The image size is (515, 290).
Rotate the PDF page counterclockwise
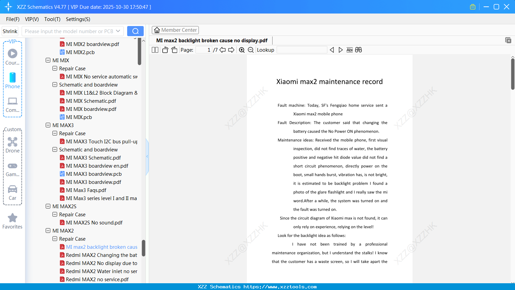[165, 50]
